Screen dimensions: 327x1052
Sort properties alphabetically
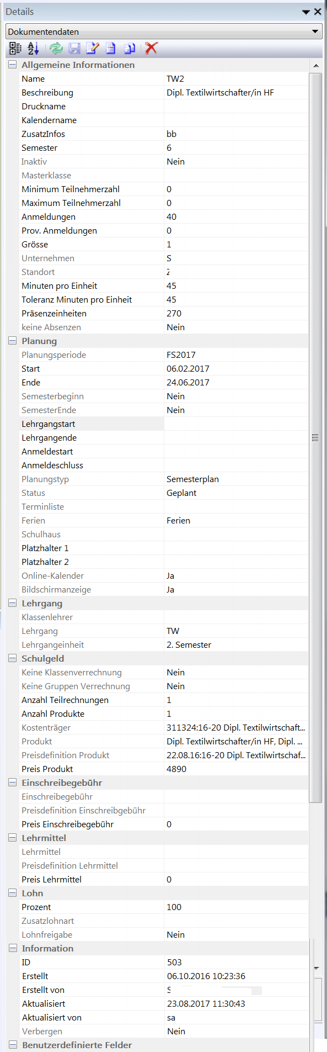pyautogui.click(x=33, y=49)
